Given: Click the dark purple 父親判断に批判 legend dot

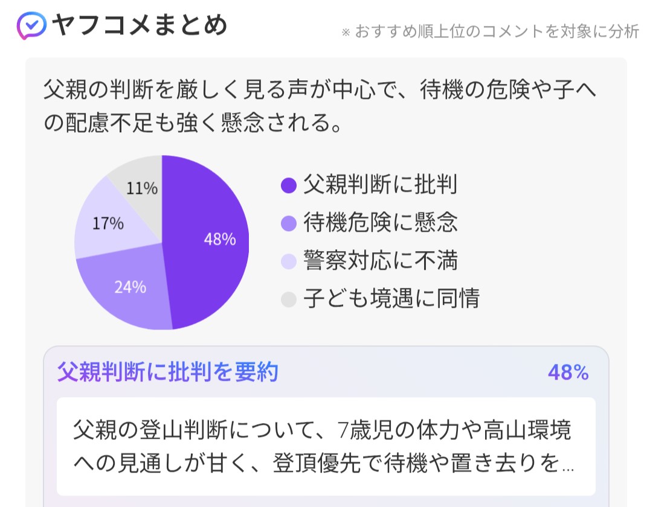Looking at the screenshot, I should (x=288, y=185).
